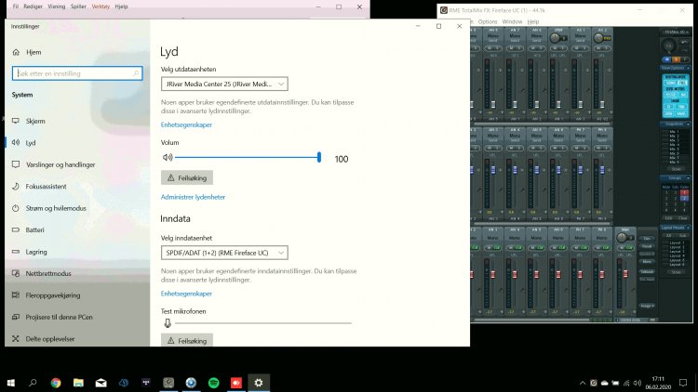Screen dimensions: 698x392
Task: Click Feilsøking button under Volum
Action: click(187, 177)
